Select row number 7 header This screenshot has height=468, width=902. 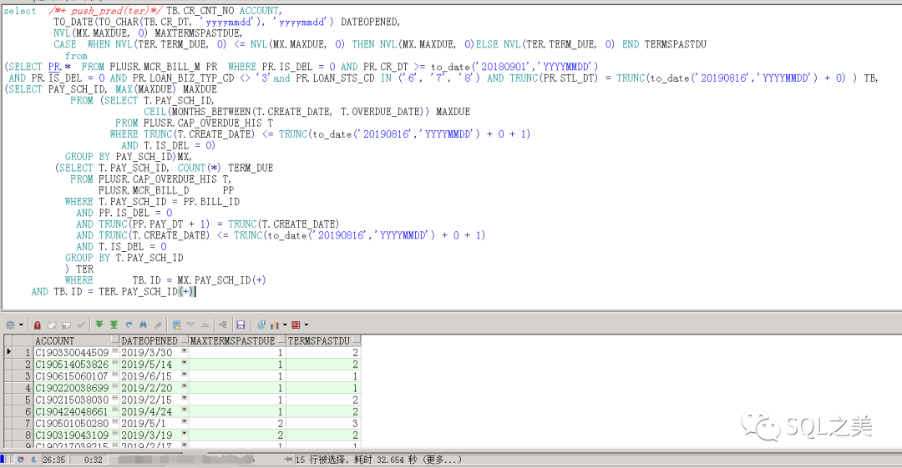pyautogui.click(x=23, y=423)
